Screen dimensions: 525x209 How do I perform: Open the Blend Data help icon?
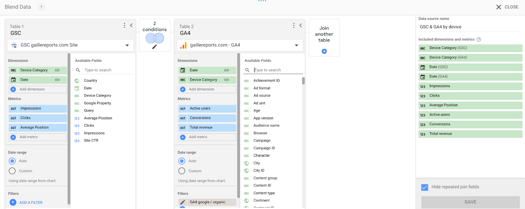[41, 7]
